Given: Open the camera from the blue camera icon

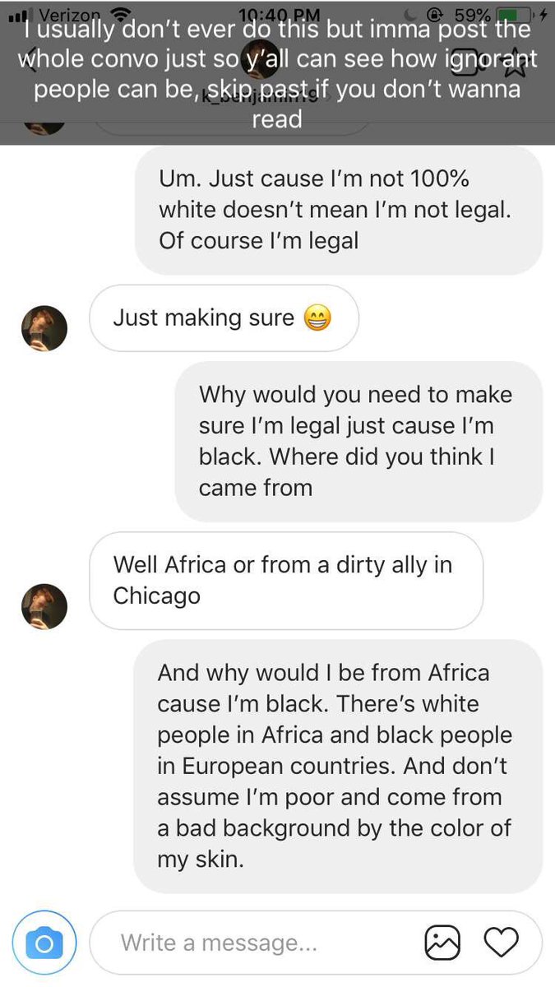Looking at the screenshot, I should point(44,943).
